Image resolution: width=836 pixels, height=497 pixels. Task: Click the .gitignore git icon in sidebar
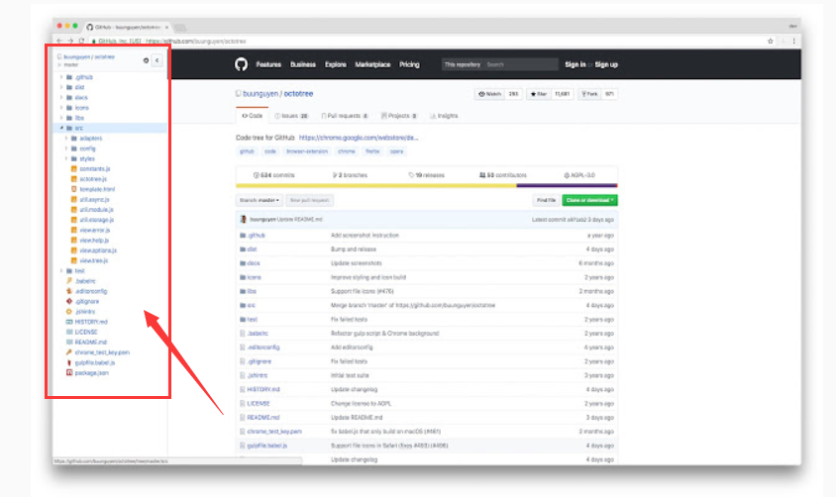click(68, 302)
